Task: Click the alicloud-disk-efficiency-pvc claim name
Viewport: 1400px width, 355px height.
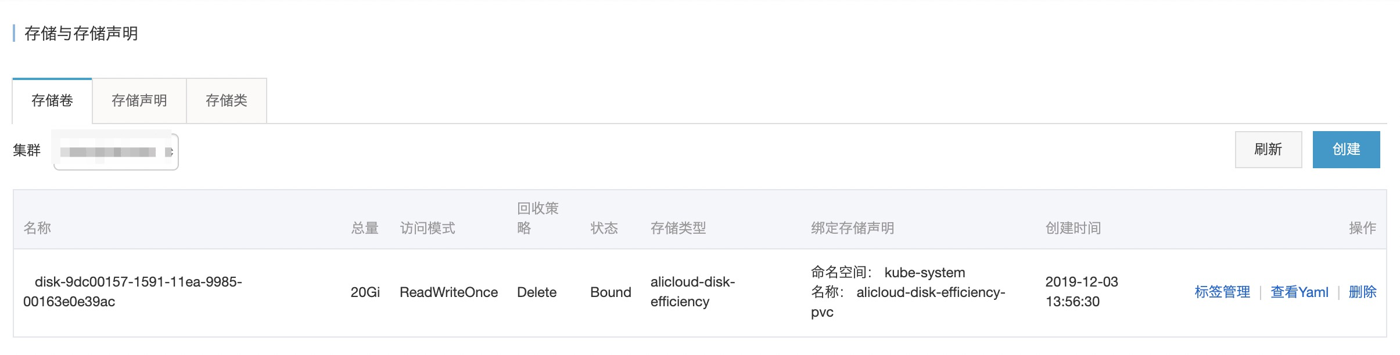Action: pyautogui.click(x=931, y=292)
